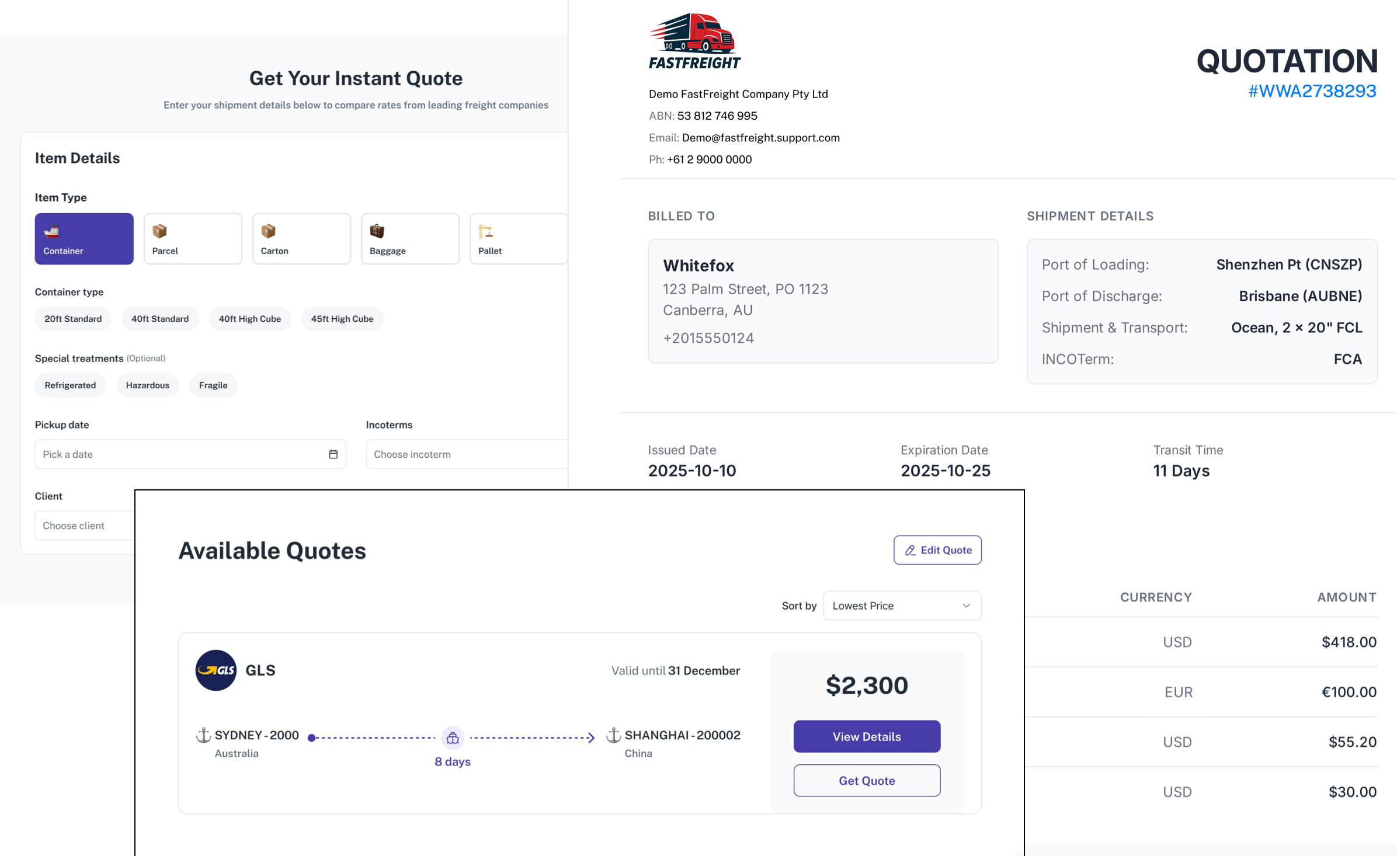
Task: Select the 20ft Standard container type
Action: pos(73,319)
